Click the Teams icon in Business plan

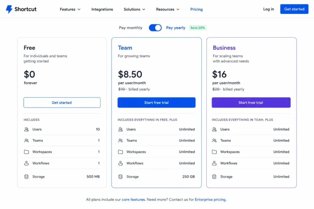click(214, 140)
